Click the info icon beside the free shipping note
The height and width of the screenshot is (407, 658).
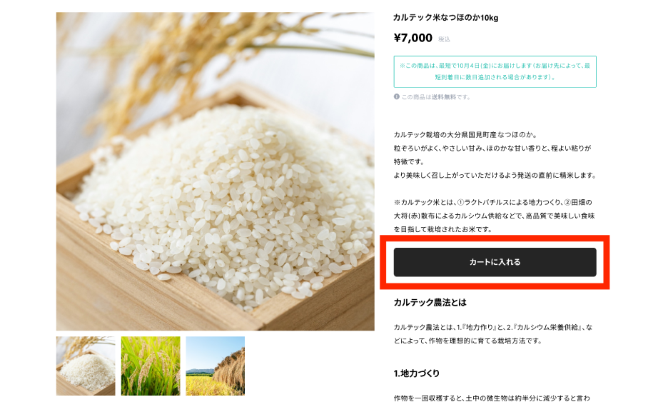point(397,96)
